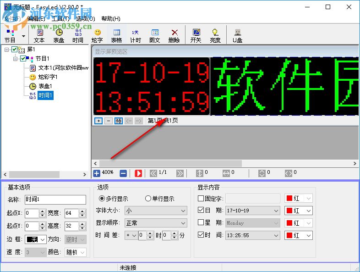Screen dimensions: 360x272
Task: Click the blue zoom-out minus icon
Action: (x=123, y=173)
